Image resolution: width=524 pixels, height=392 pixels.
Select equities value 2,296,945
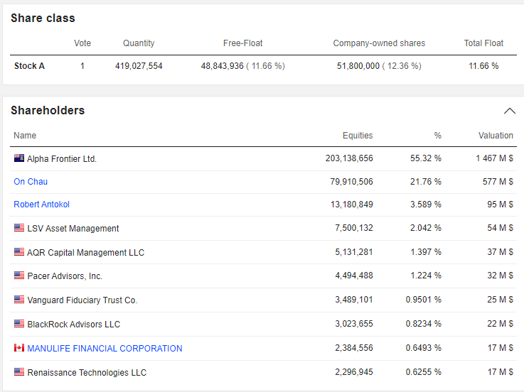[x=354, y=371]
